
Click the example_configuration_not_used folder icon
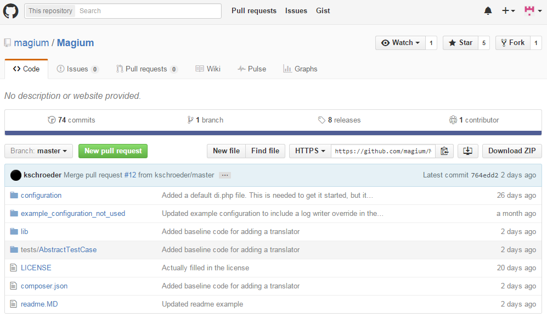click(14, 213)
